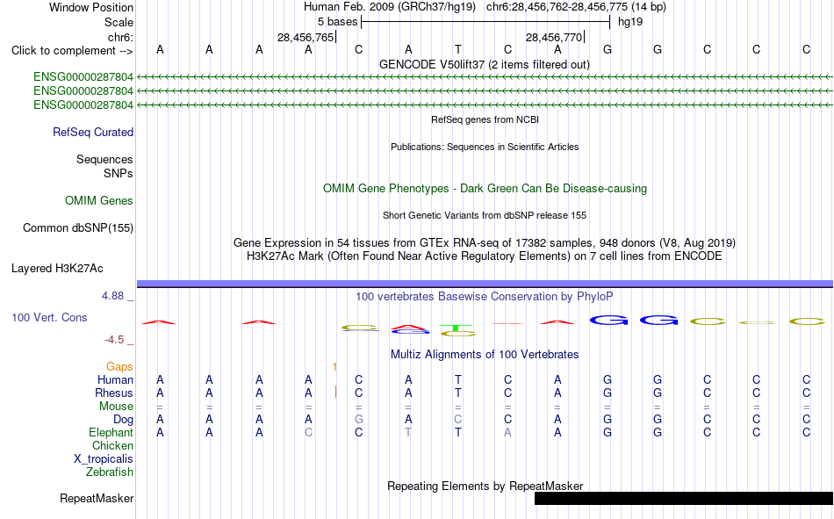This screenshot has height=519, width=834.
Task: Open Short Genetic Variants from dbSNP release 155
Action: point(485,215)
